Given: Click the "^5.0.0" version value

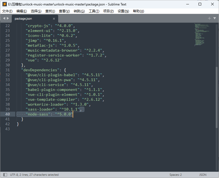Looking at the screenshot, I should 64,114.
